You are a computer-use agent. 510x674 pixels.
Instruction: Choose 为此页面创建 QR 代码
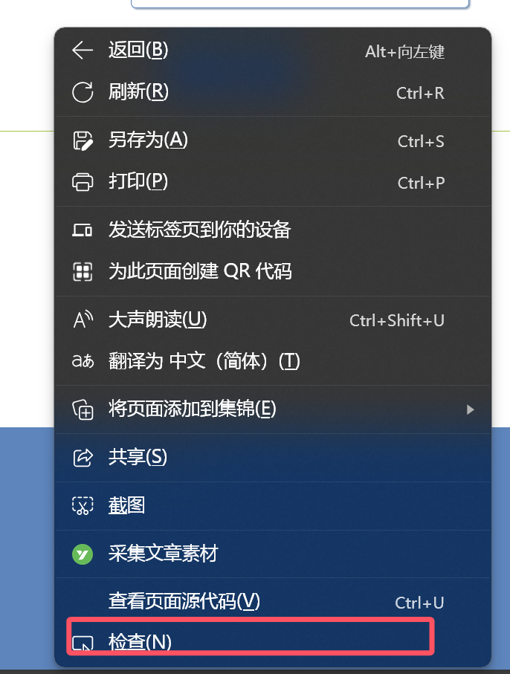tap(273, 272)
